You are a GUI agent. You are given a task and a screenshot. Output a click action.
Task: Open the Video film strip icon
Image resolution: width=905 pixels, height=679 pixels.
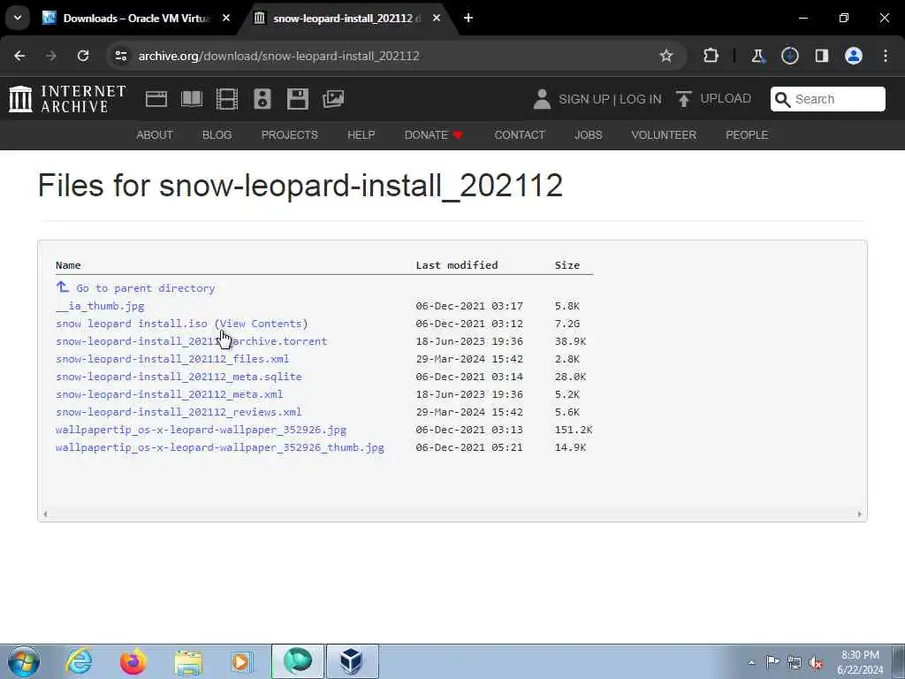point(227,99)
